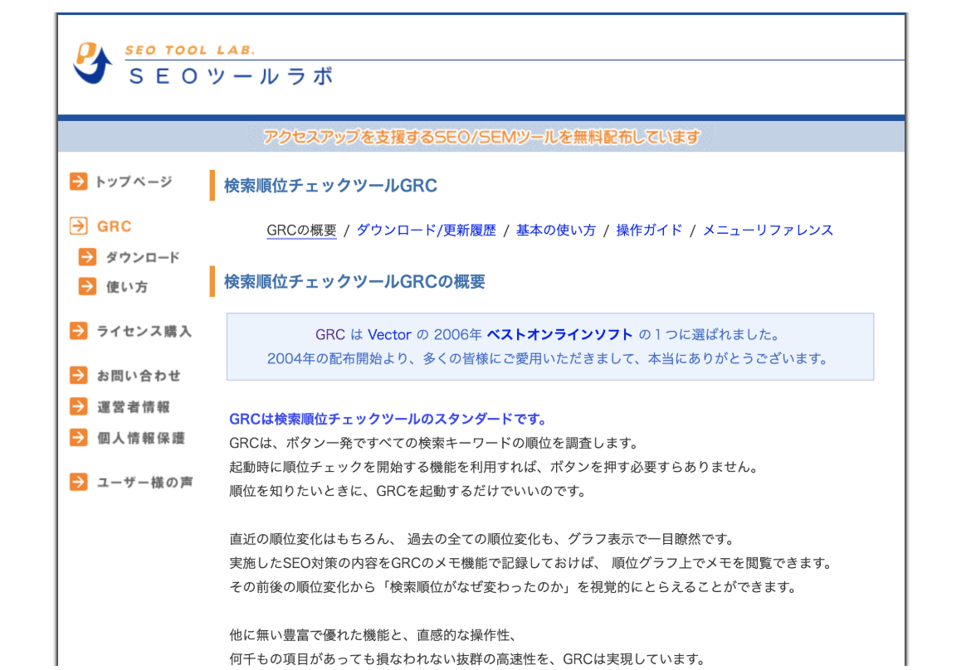Screen dimensions: 976x670
Task: Follow the 基本の使い方 link
Action: click(556, 231)
